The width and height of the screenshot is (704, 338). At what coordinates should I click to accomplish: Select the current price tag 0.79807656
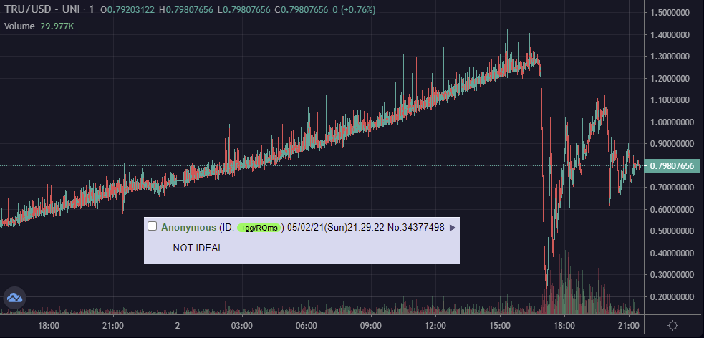(x=672, y=165)
